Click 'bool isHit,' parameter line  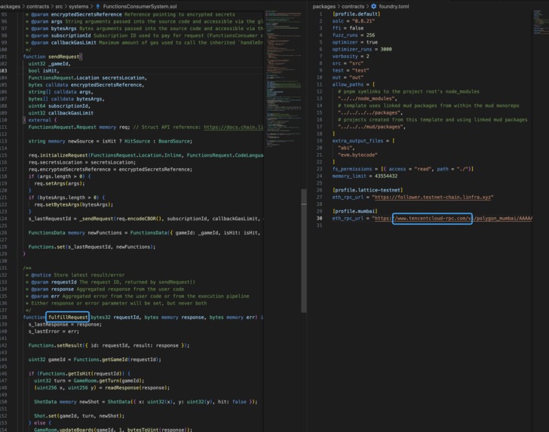pos(44,71)
